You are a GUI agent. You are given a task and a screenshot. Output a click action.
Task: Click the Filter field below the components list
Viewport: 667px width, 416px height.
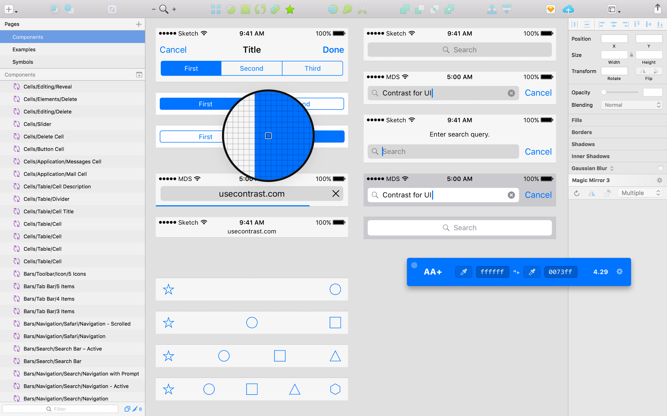tap(60, 409)
